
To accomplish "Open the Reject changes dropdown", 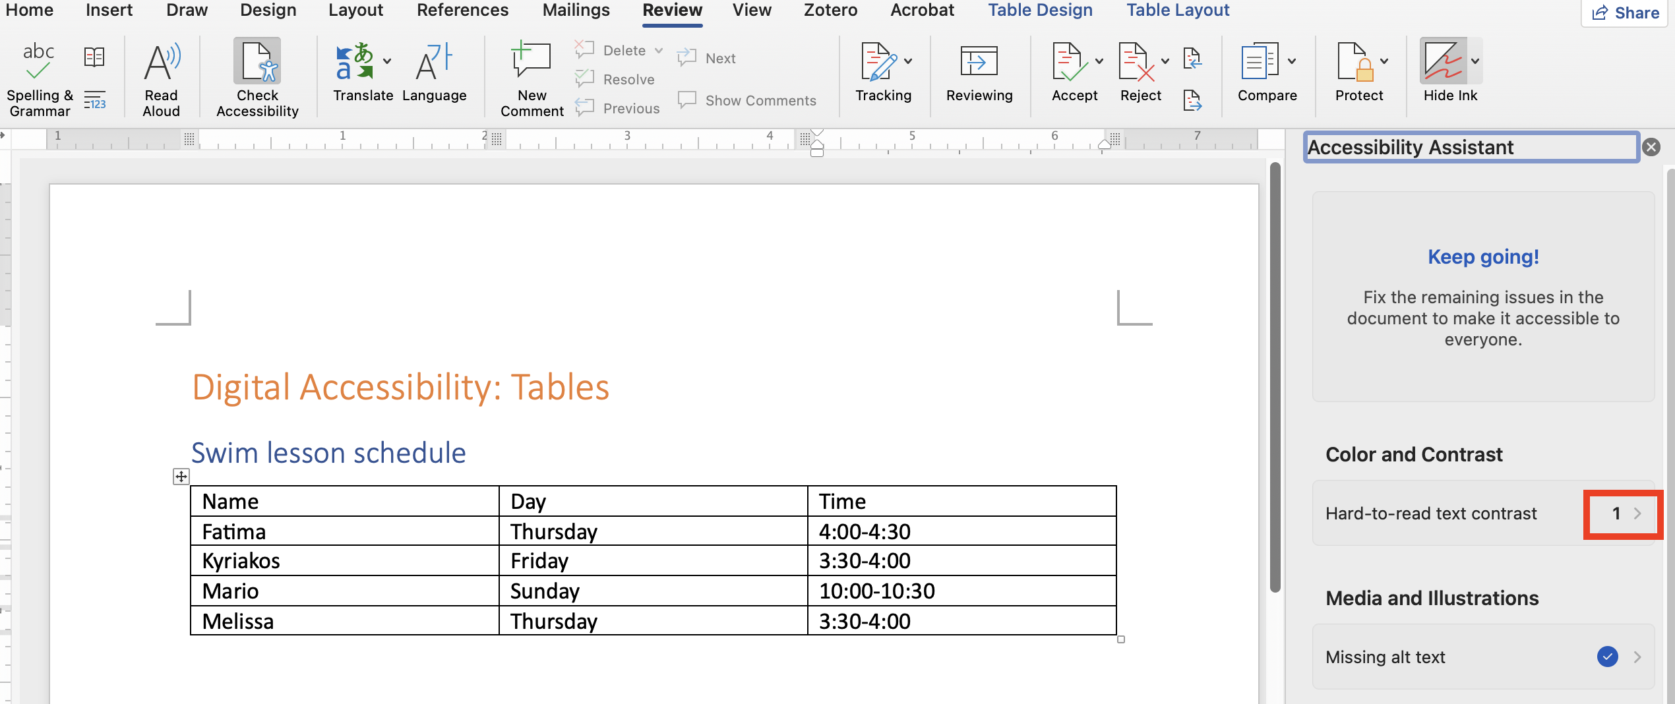I will coord(1164,60).
